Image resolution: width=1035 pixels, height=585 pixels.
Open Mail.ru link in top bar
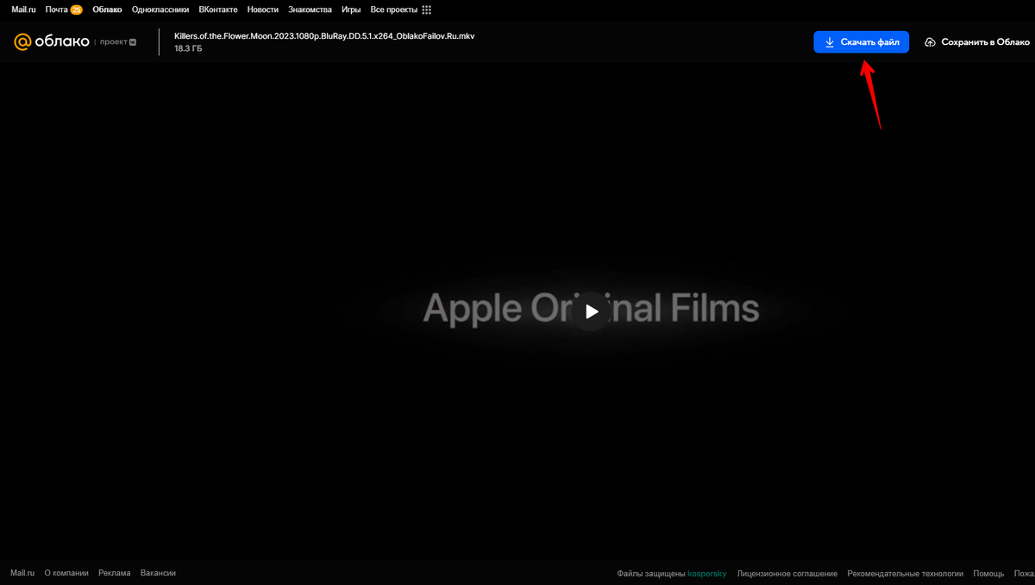point(23,9)
